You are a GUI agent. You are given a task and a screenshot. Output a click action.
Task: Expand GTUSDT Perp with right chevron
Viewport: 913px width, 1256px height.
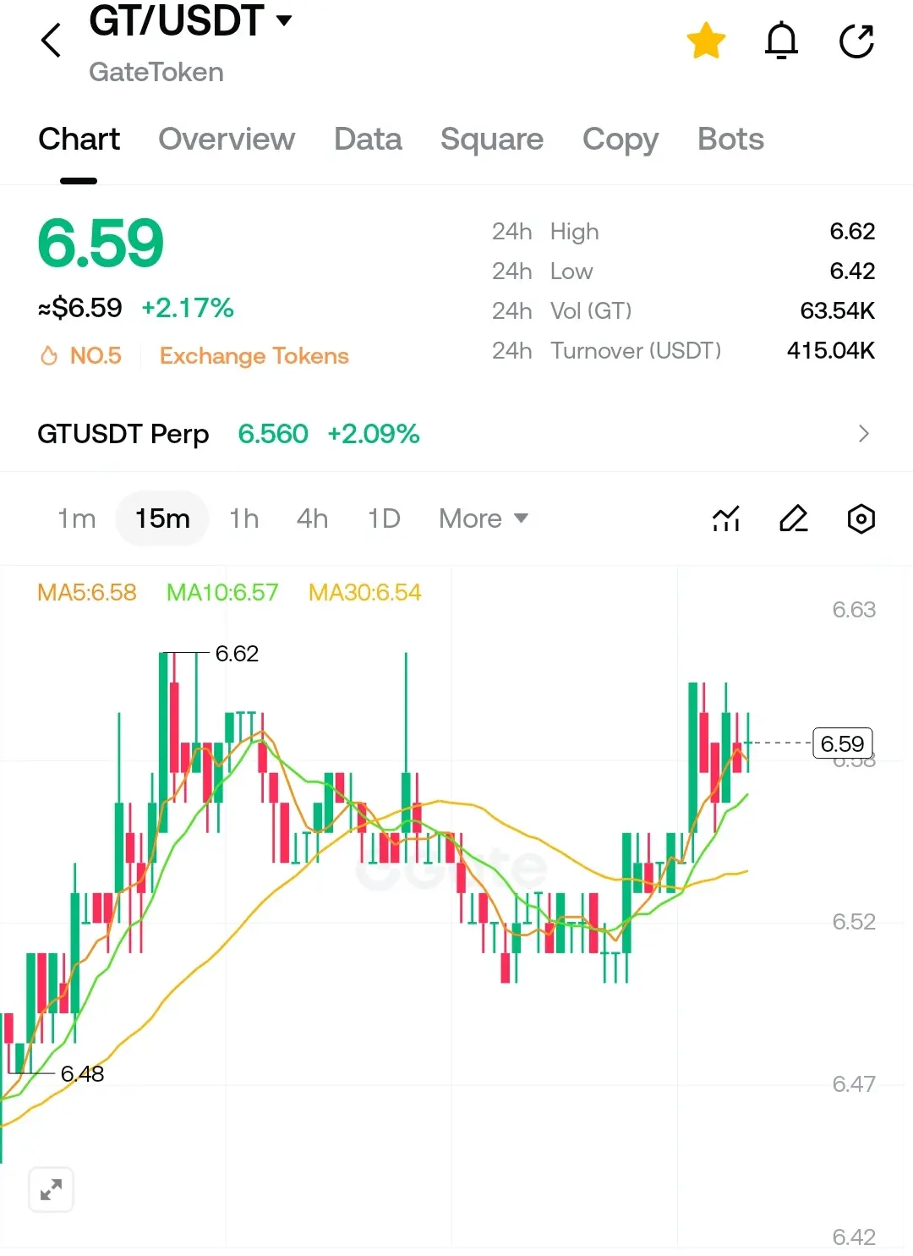pos(863,434)
